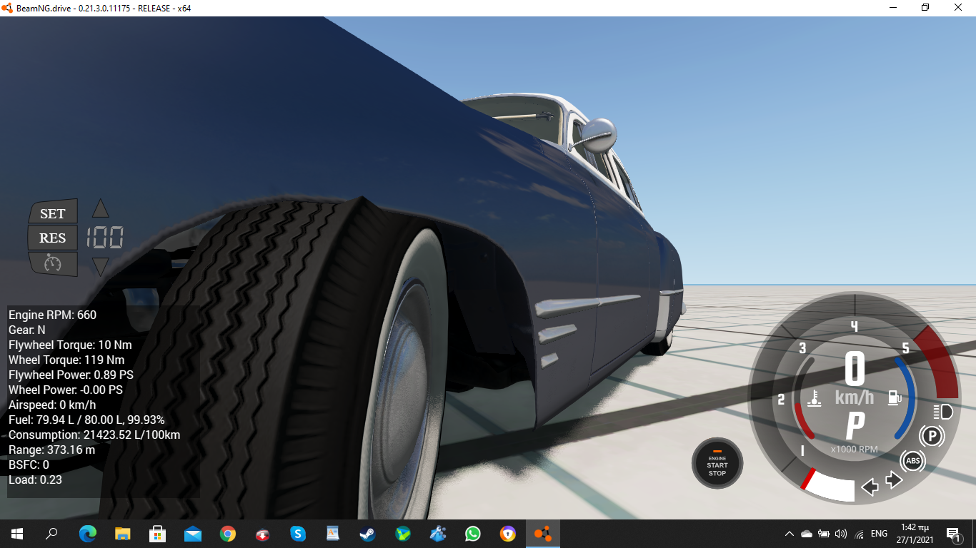The image size is (976, 548).
Task: Click the x1000 RPM label
Action: [854, 450]
